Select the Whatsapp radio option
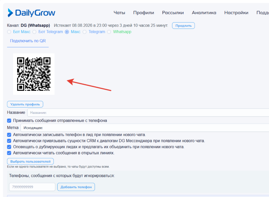 (109, 32)
